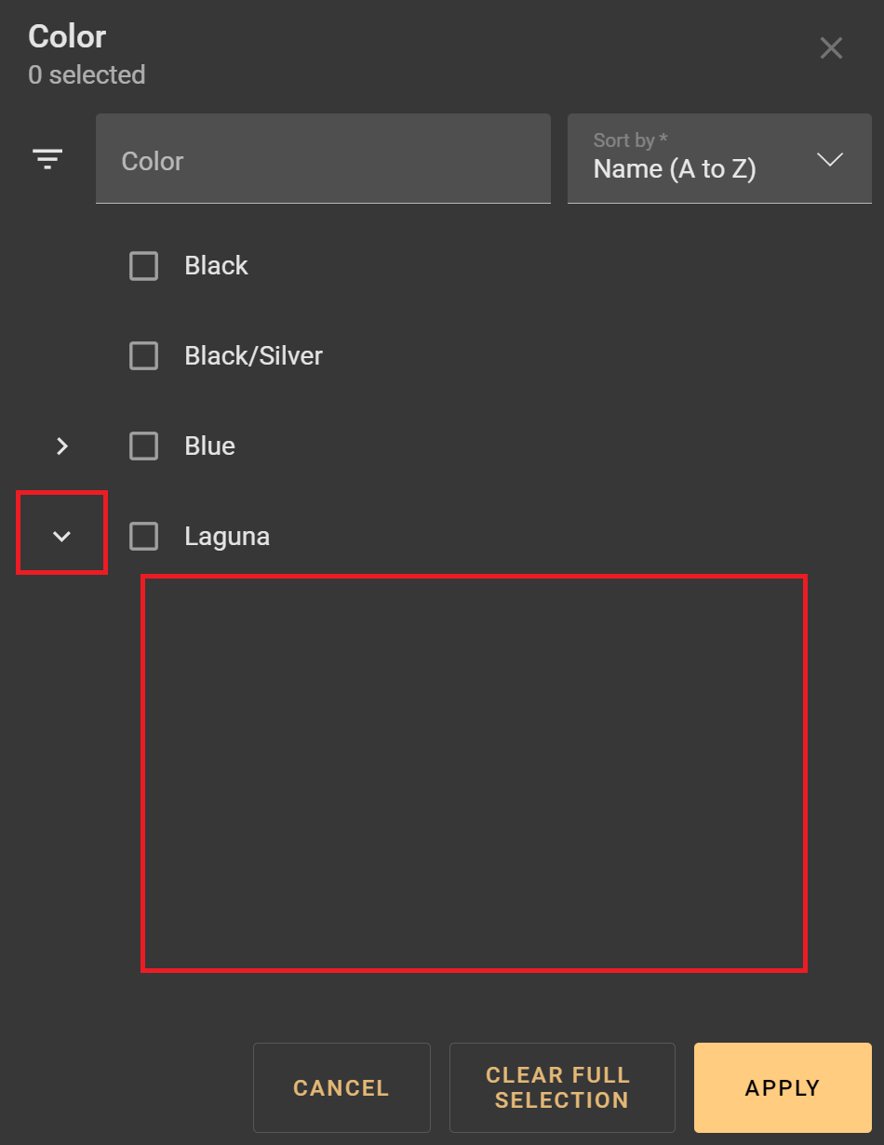884x1145 pixels.
Task: Click the '0 selected' counter text
Action: pyautogui.click(x=87, y=75)
